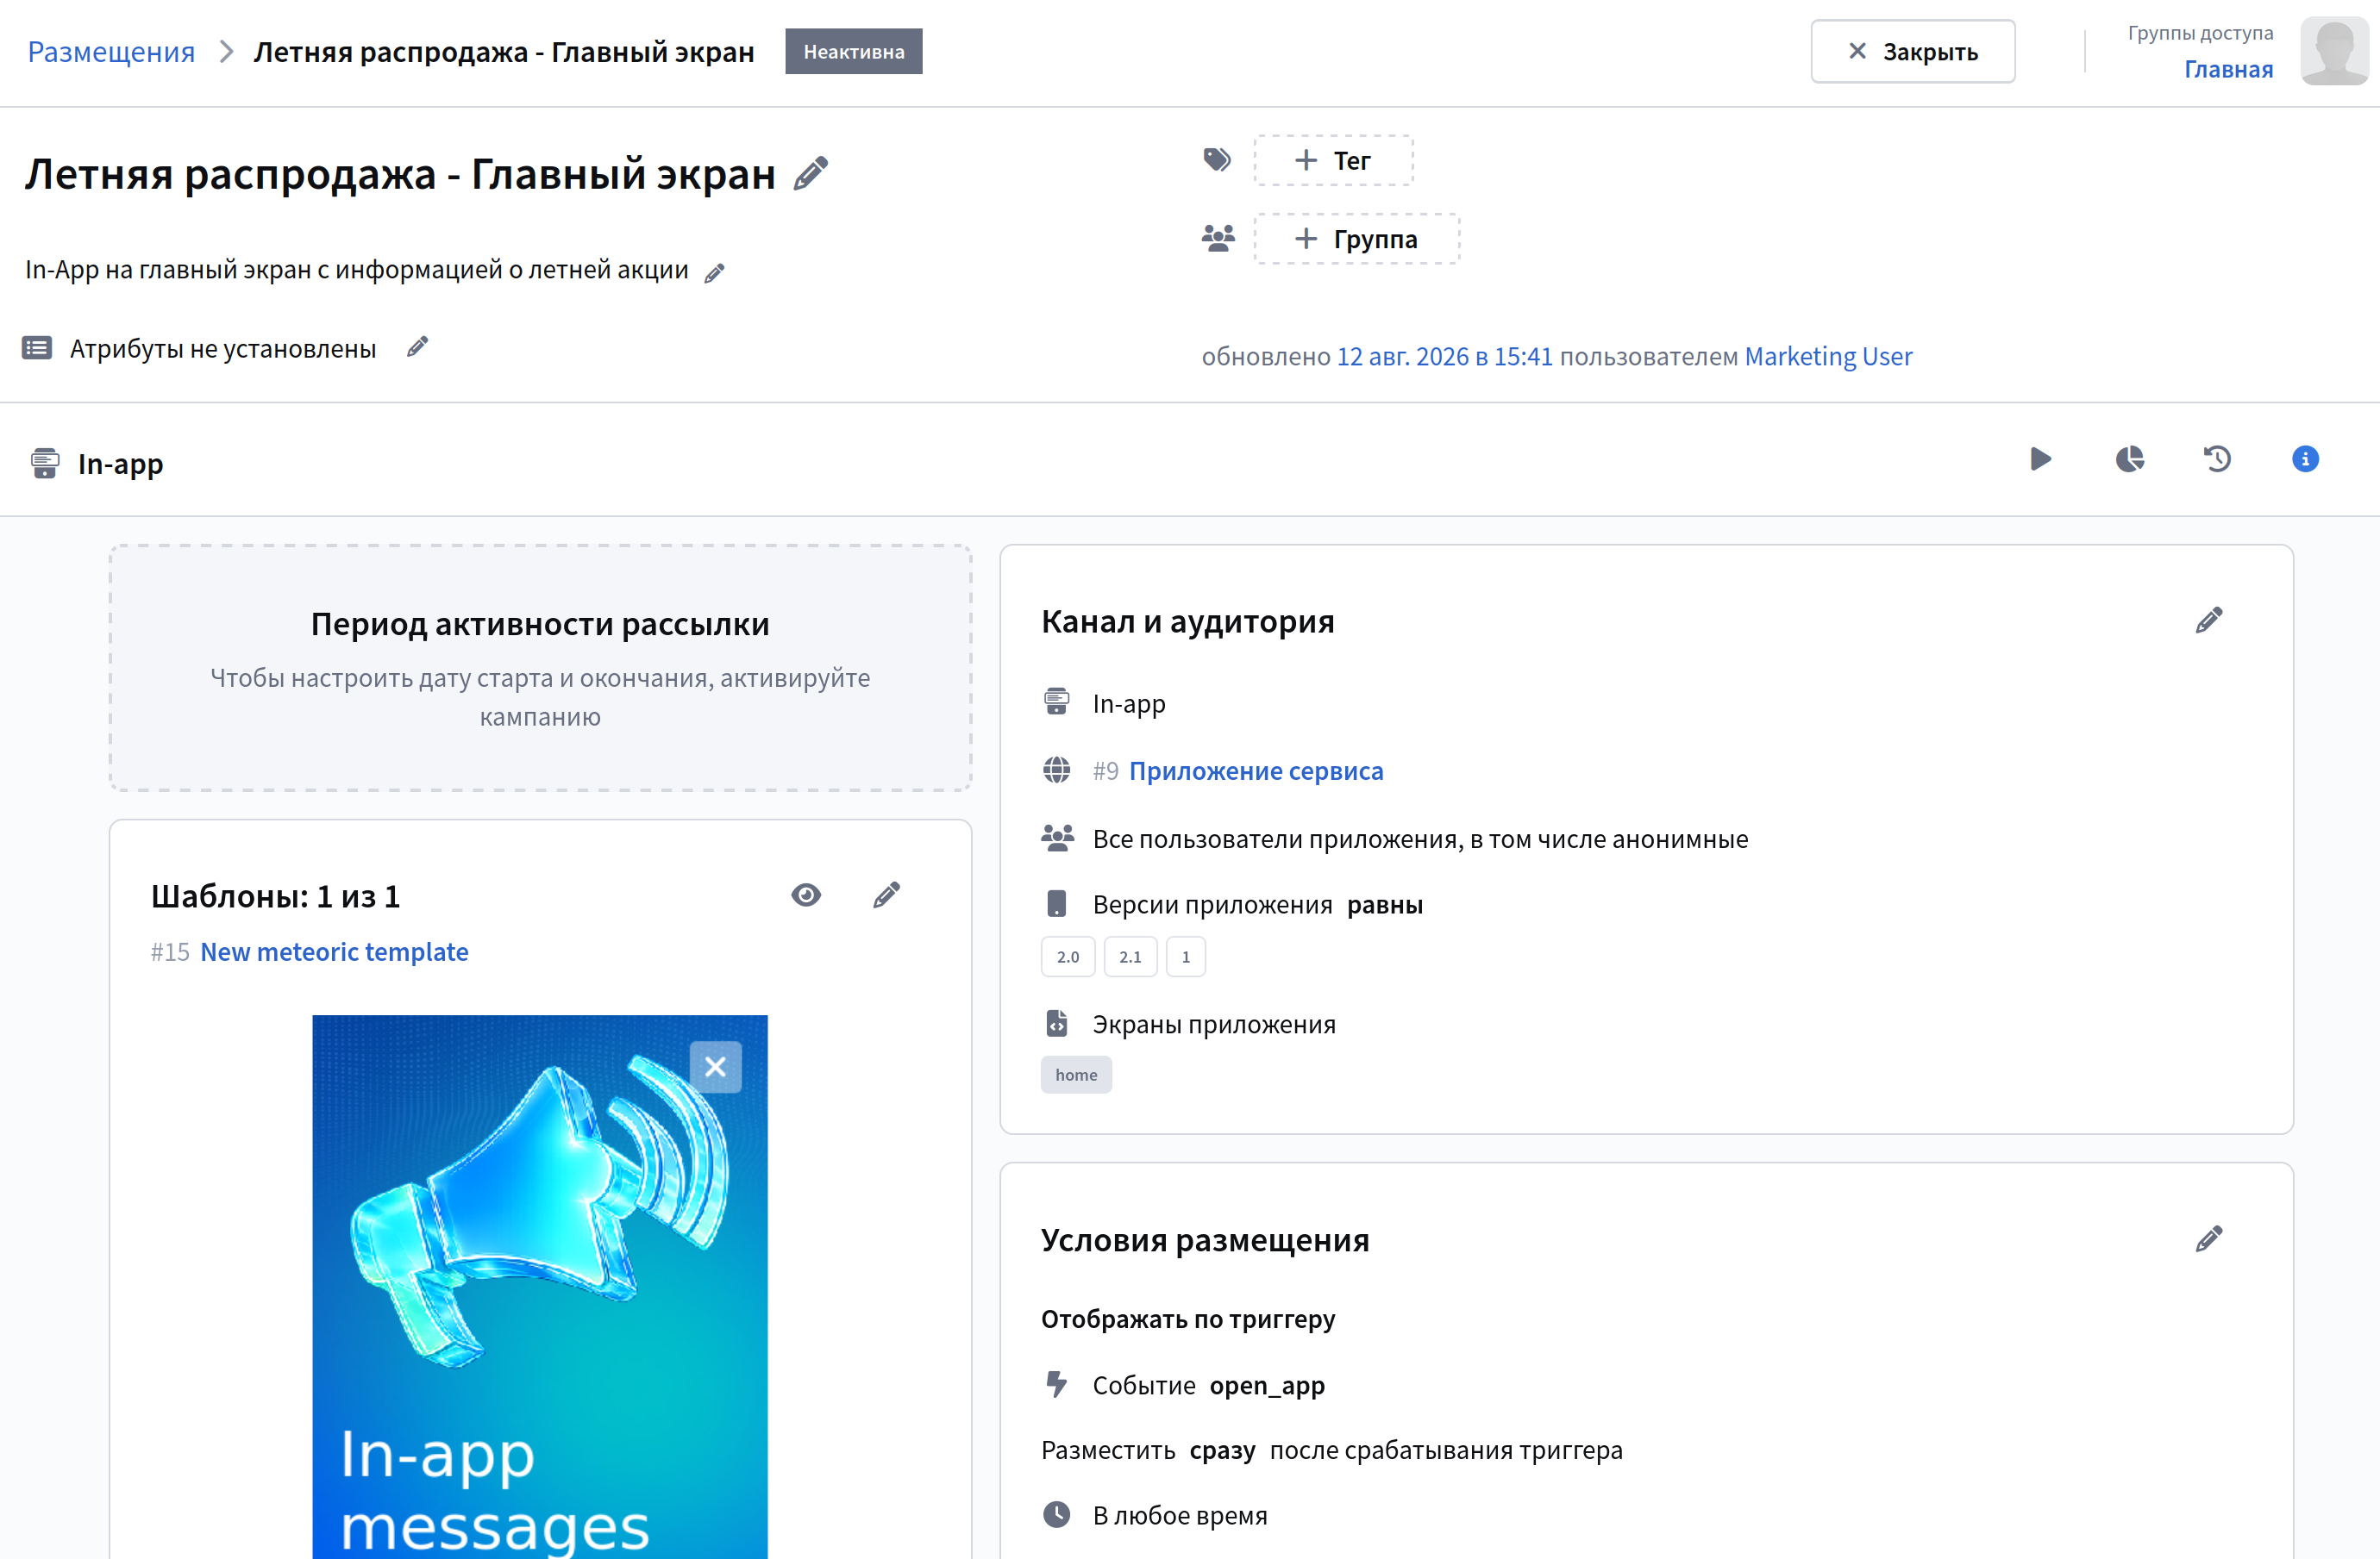2380x1559 pixels.
Task: Click the breadcrumb title Летняя распродажа
Action: pos(504,52)
